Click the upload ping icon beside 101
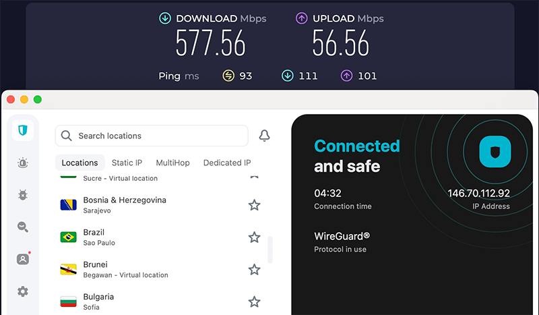539x315 pixels. (x=346, y=76)
